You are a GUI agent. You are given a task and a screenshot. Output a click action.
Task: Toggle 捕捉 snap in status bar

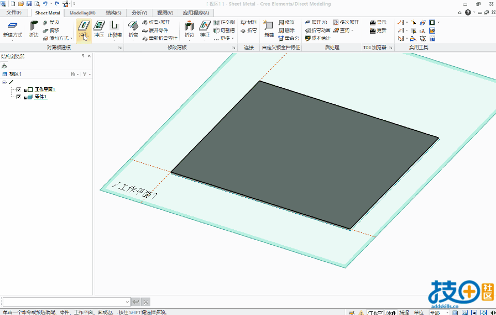[404, 312]
